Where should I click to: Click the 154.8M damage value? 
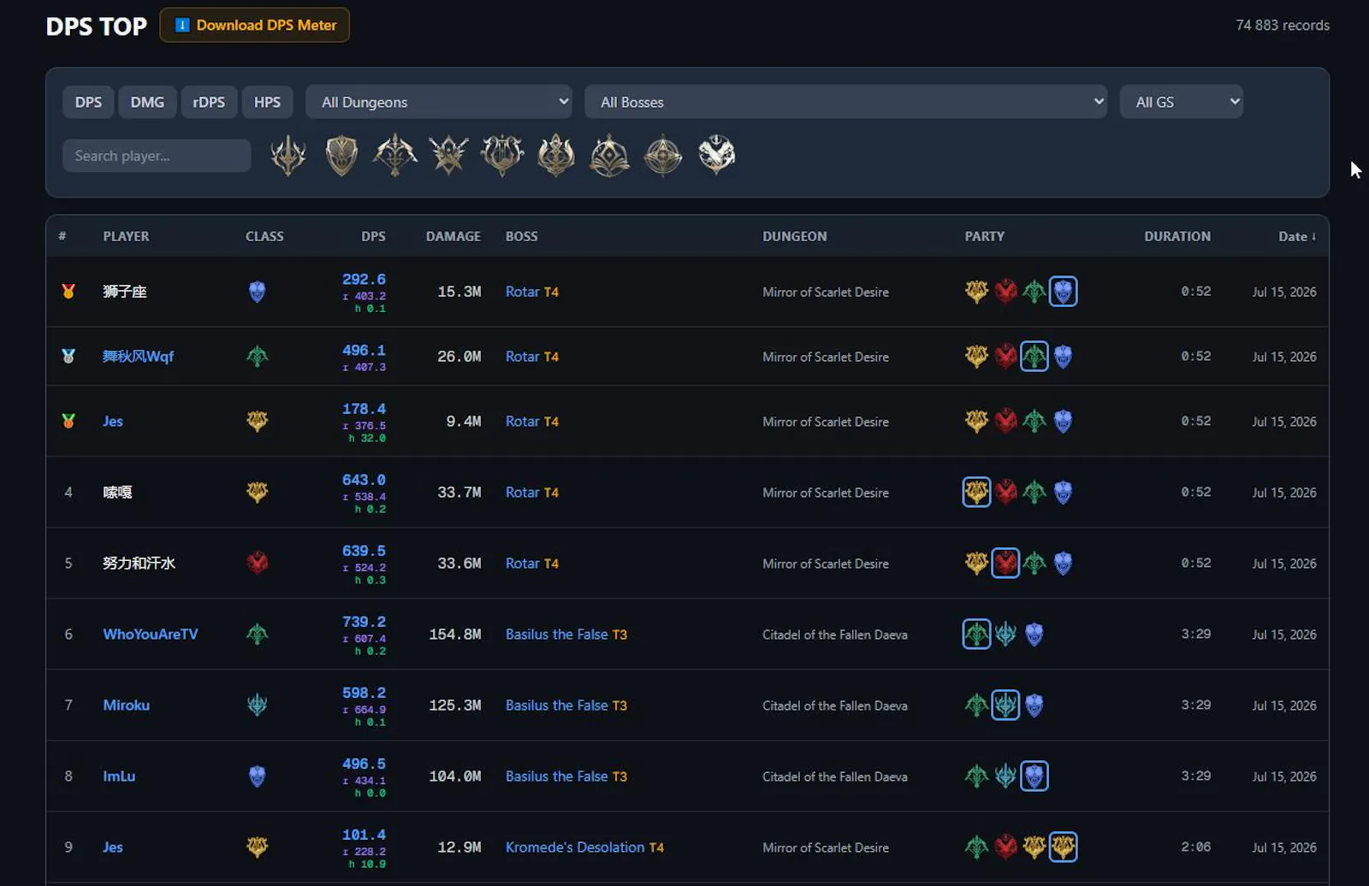click(454, 634)
